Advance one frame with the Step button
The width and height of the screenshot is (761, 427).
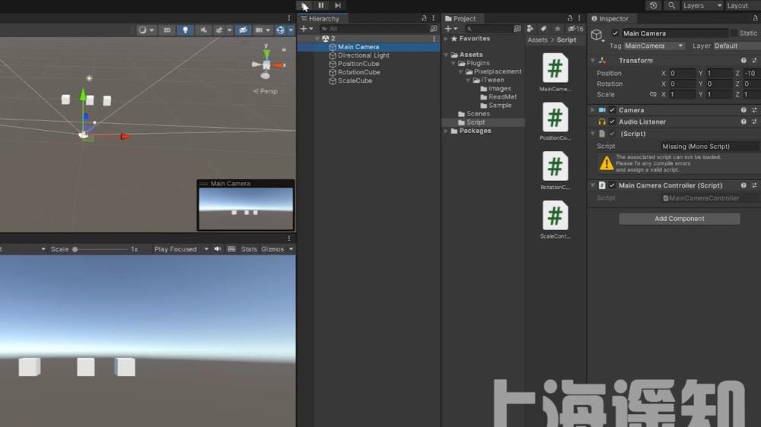point(338,5)
